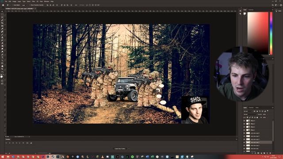This screenshot has width=283, height=159.
Task: Close the open document tab
Action: click(35, 8)
